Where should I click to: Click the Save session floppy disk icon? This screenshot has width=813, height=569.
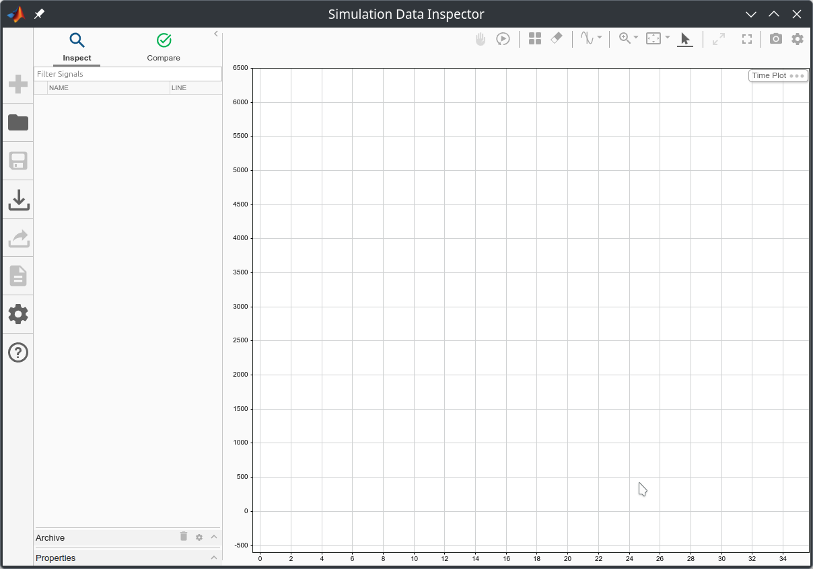tap(18, 161)
